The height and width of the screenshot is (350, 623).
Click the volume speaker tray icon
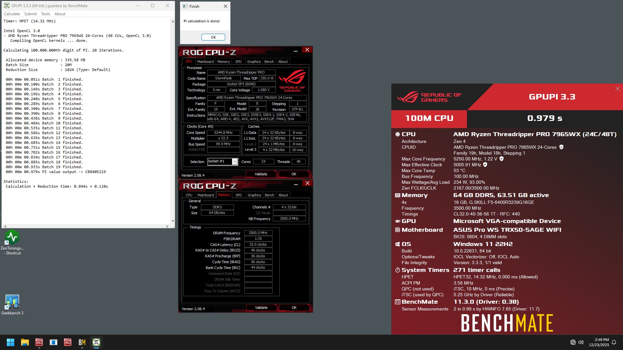tap(581, 342)
